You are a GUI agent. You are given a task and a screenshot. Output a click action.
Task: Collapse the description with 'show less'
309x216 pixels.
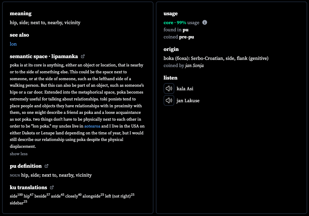tap(19, 154)
